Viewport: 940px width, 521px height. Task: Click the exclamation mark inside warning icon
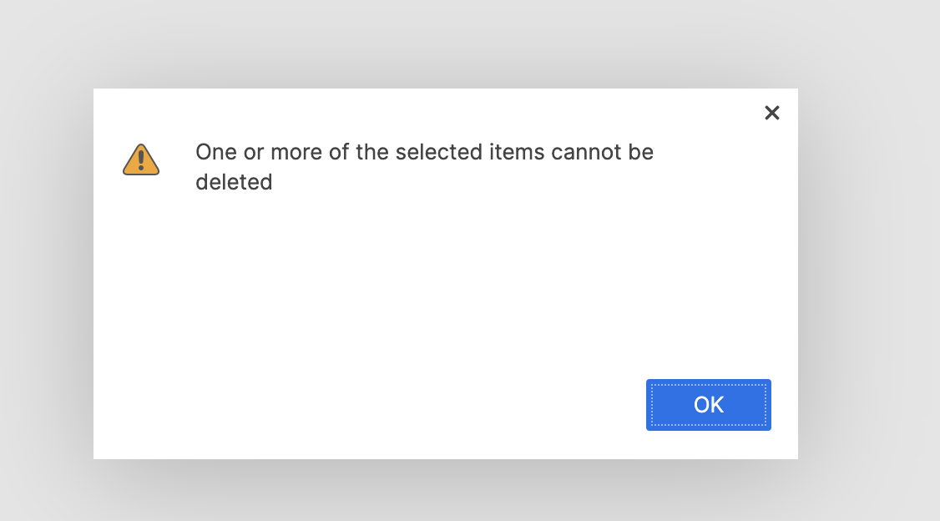pyautogui.click(x=141, y=160)
